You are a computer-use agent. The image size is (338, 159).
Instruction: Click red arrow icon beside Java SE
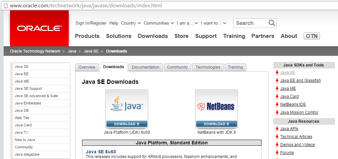click(x=277, y=73)
